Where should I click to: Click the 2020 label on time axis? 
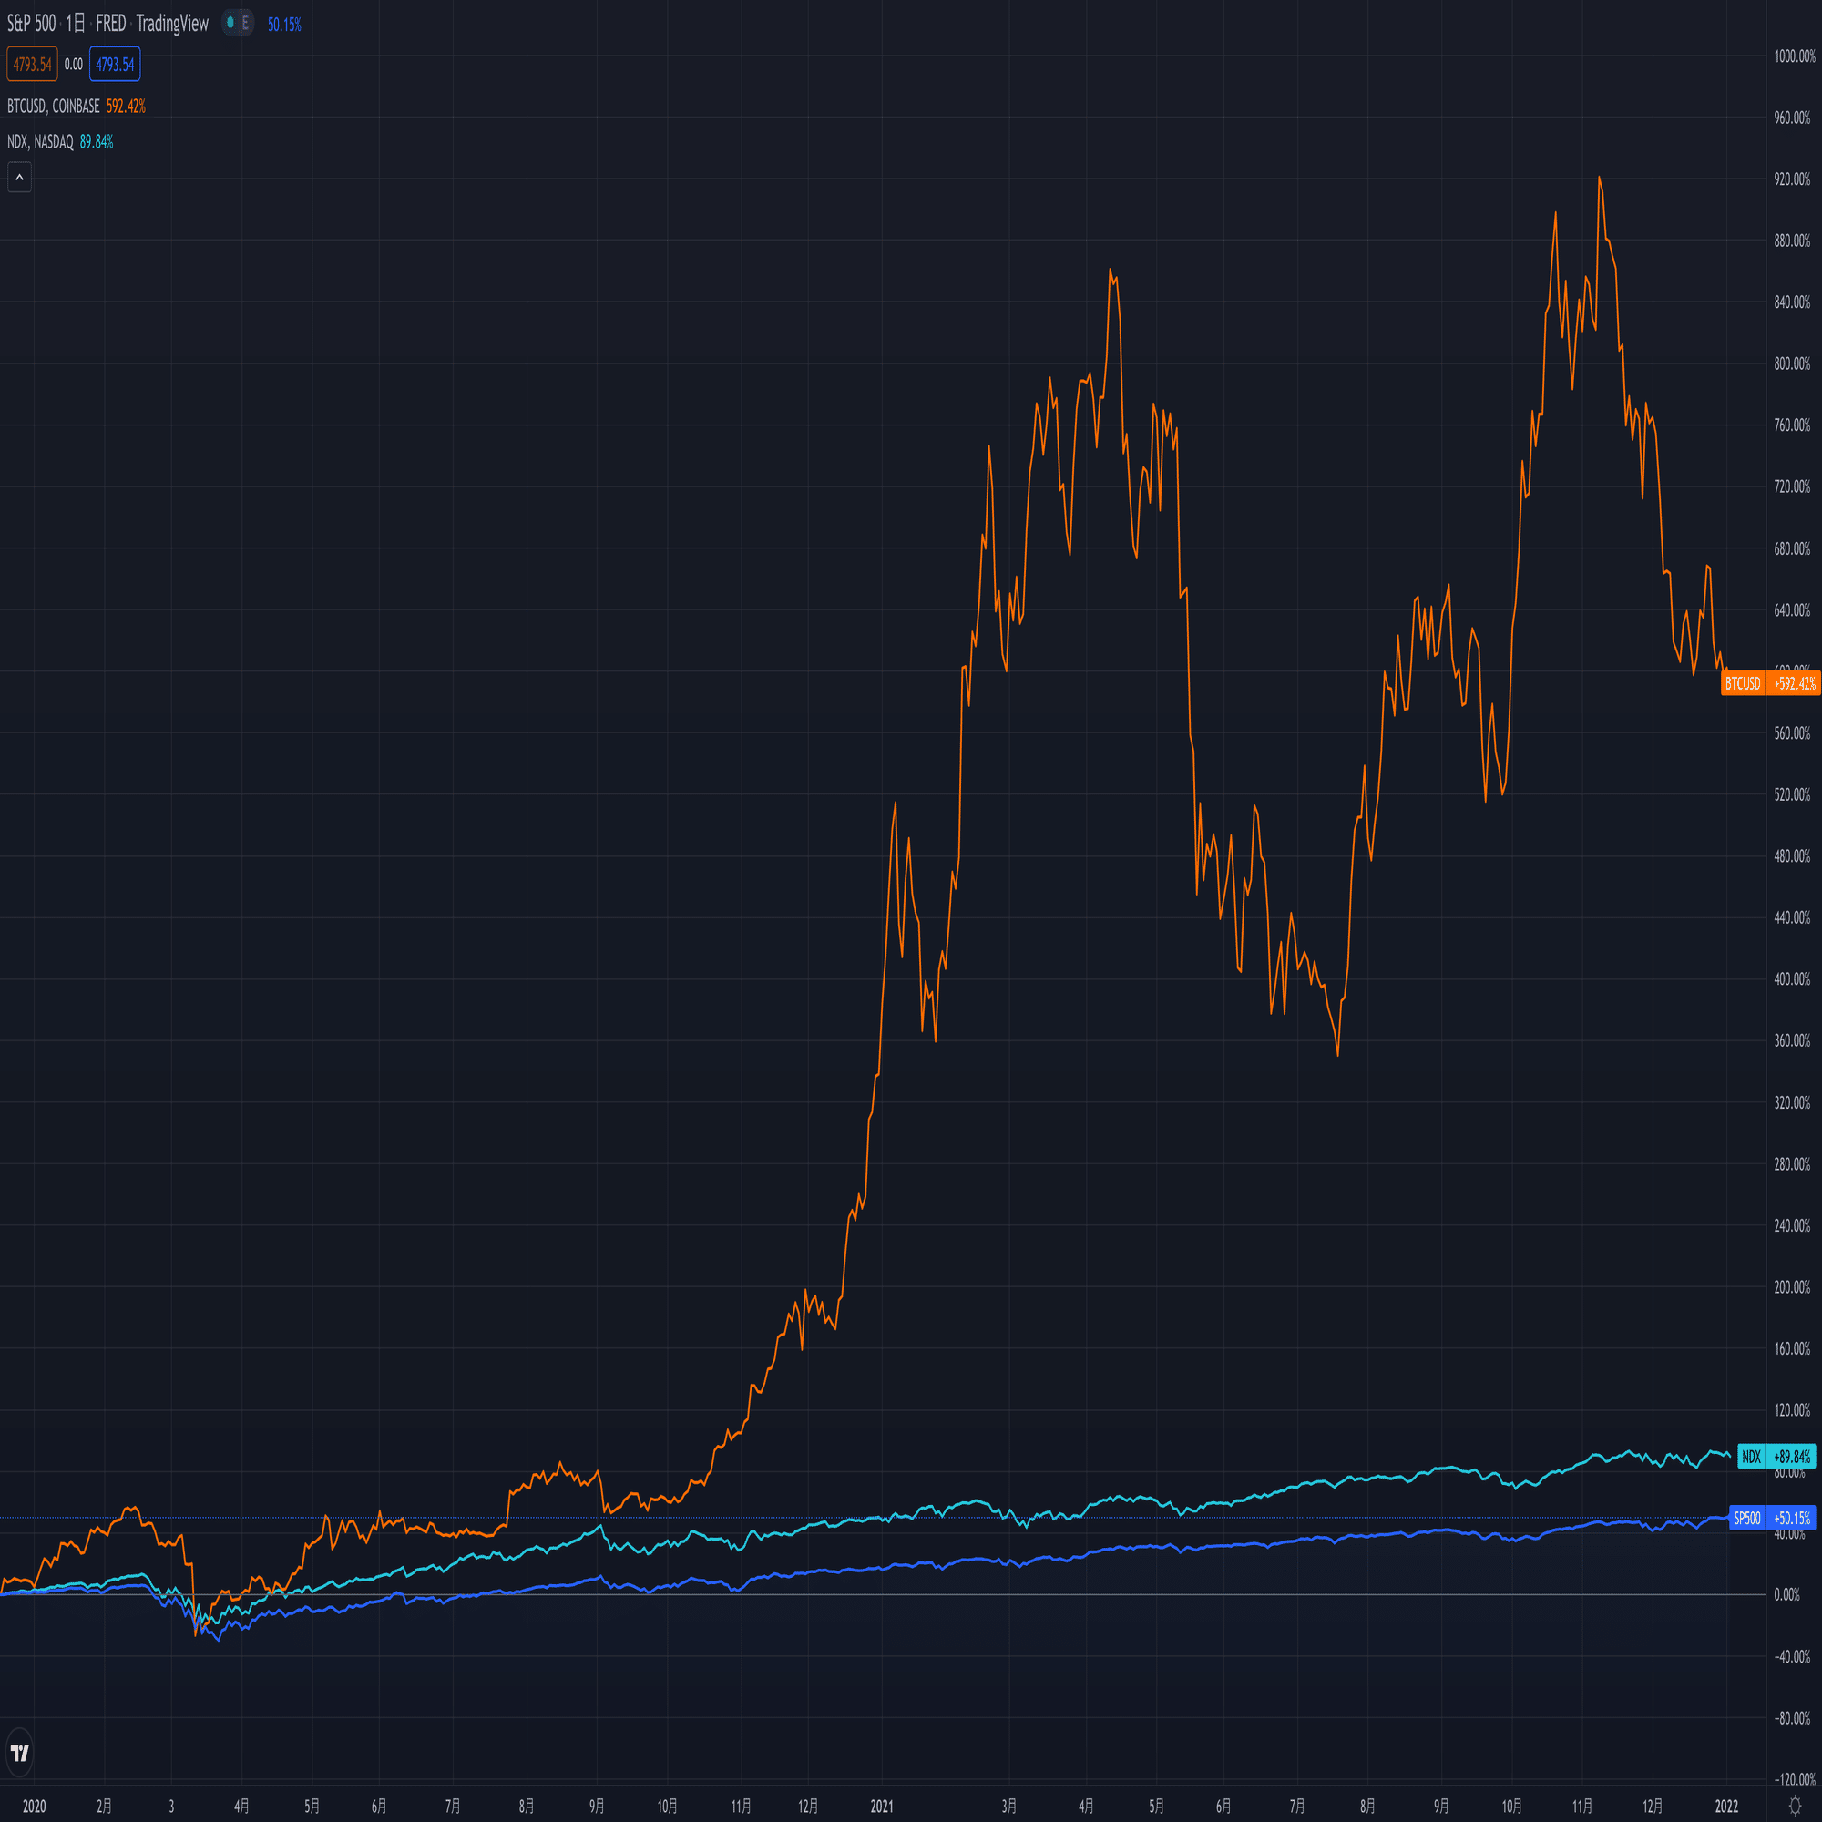click(x=34, y=1806)
